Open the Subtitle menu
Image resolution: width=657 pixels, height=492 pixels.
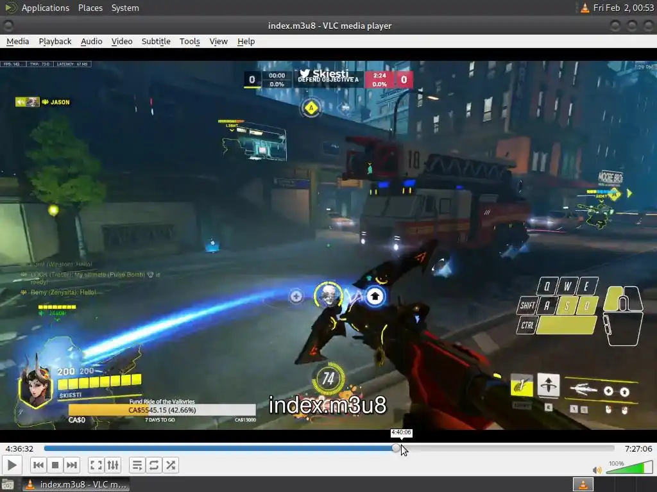(x=156, y=42)
